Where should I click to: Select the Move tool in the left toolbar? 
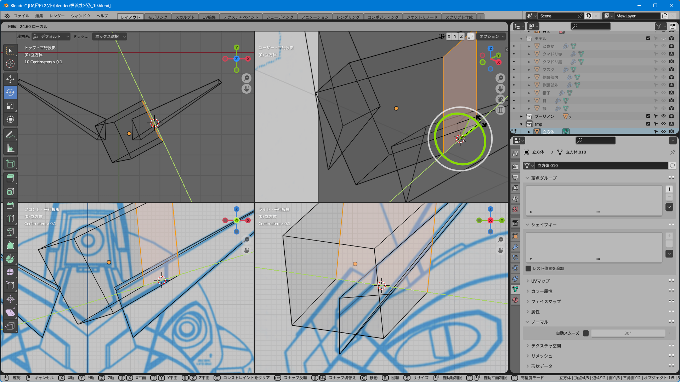click(x=10, y=79)
